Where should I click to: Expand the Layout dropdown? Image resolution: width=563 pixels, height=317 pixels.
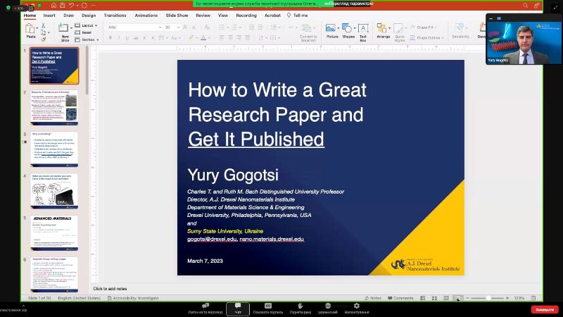tap(89, 25)
